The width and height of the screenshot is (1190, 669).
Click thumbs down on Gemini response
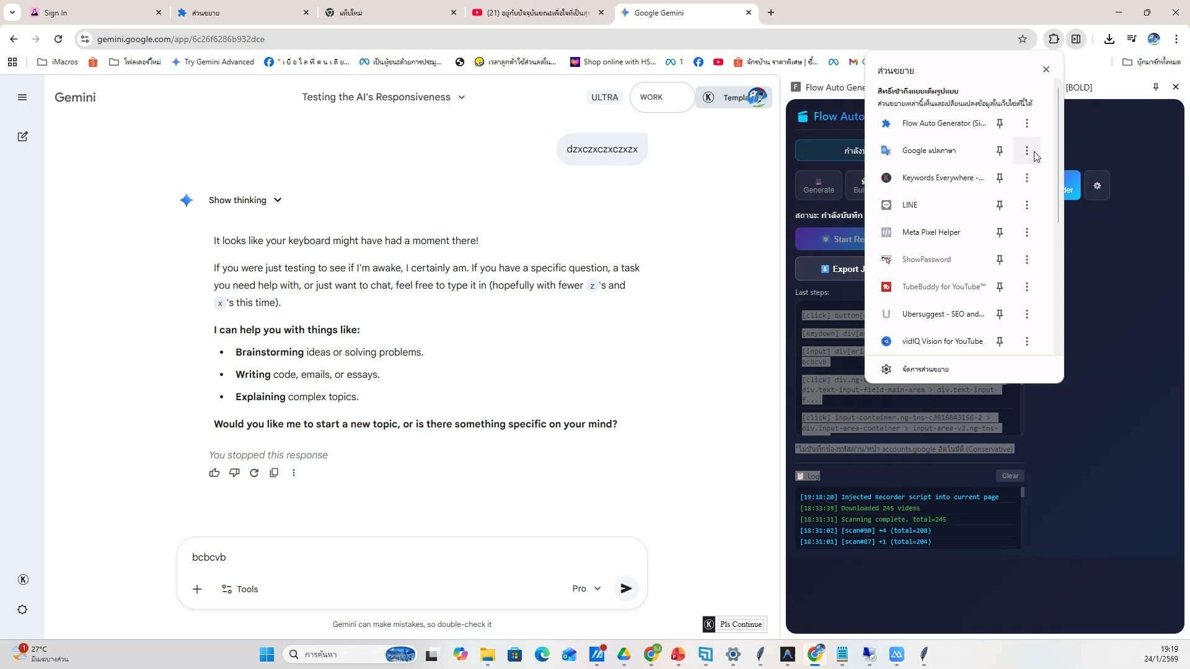click(x=234, y=473)
